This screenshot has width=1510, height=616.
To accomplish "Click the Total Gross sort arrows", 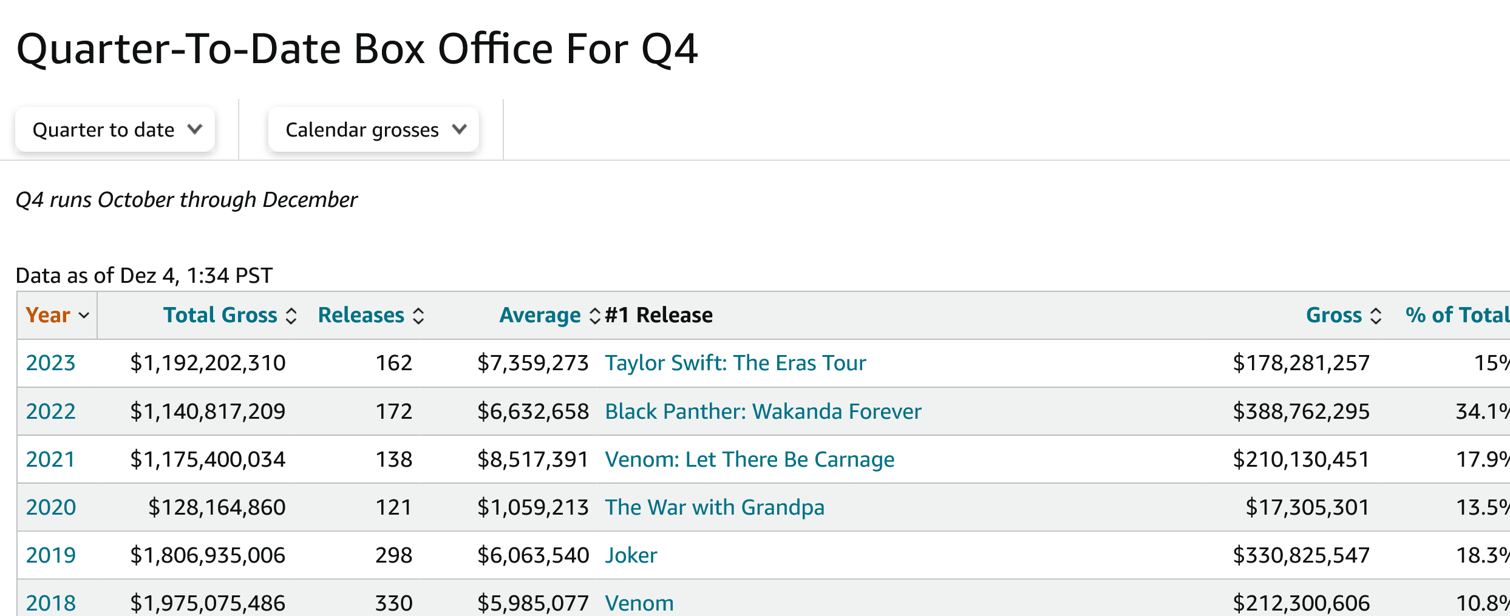I will tap(291, 316).
